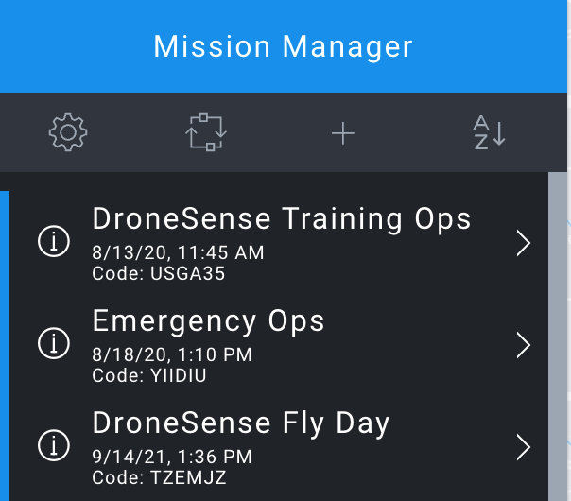Add a new mission with plus icon

click(343, 133)
